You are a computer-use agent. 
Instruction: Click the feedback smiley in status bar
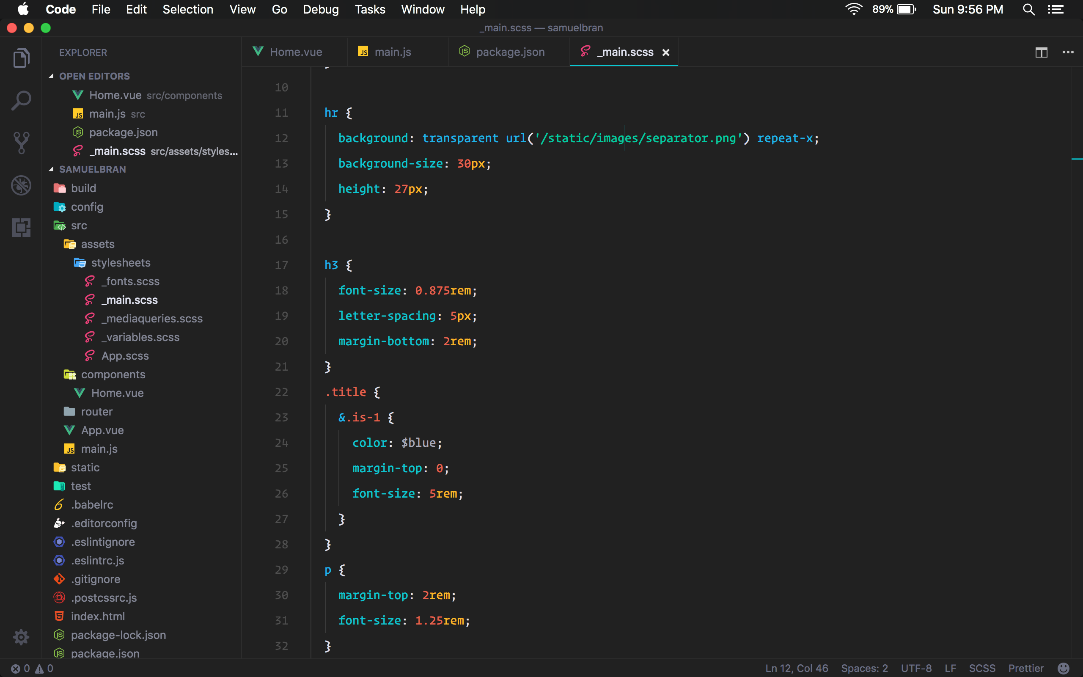(1064, 668)
